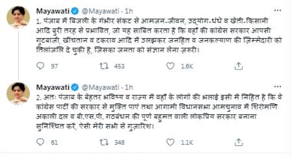This screenshot has width=292, height=157.
Task: Like the second tweet with 1.1K likes
Action: [x=170, y=142]
